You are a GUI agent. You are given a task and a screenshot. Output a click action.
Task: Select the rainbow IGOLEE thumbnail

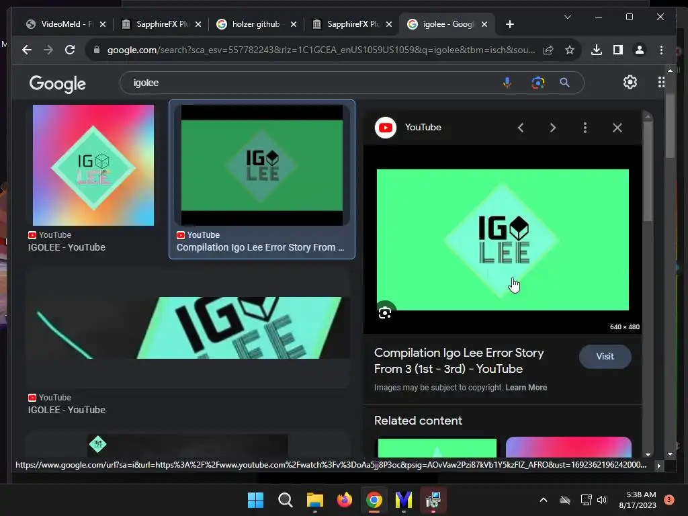tap(93, 165)
